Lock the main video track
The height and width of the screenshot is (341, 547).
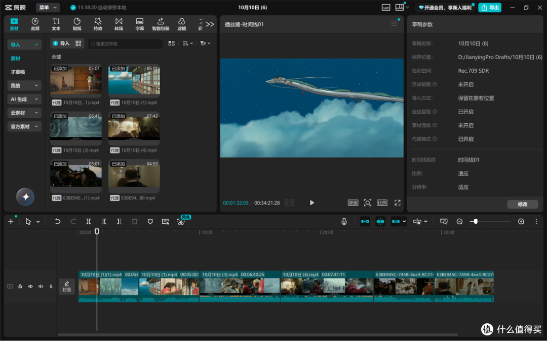[20, 286]
